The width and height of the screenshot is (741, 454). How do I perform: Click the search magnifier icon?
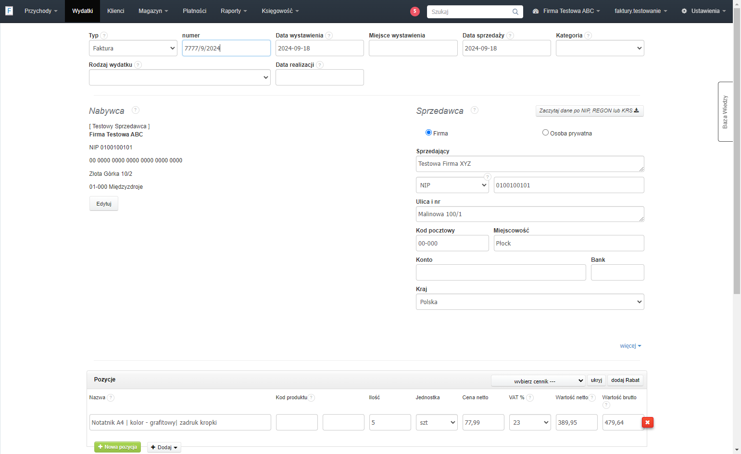tap(515, 12)
